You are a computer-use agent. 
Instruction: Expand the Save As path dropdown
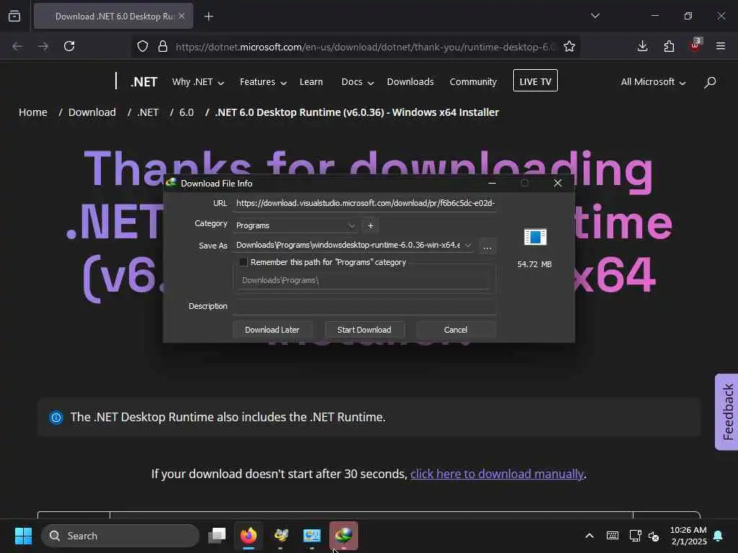[x=468, y=245]
